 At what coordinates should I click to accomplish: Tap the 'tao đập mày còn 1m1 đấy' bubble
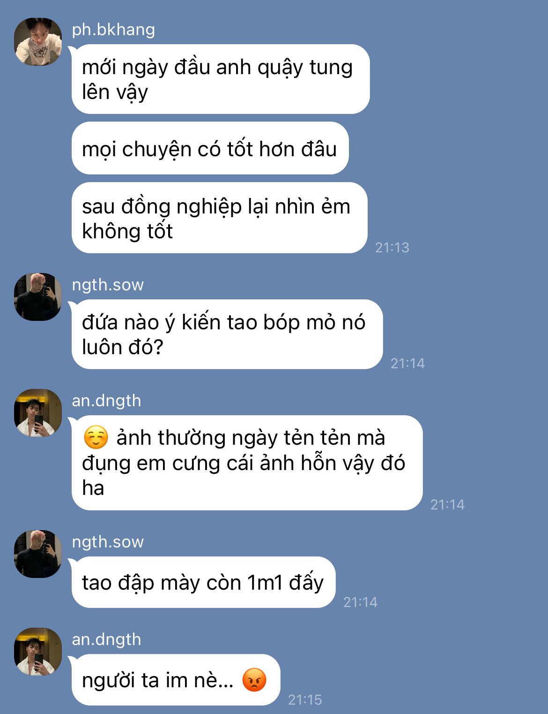pos(204,582)
